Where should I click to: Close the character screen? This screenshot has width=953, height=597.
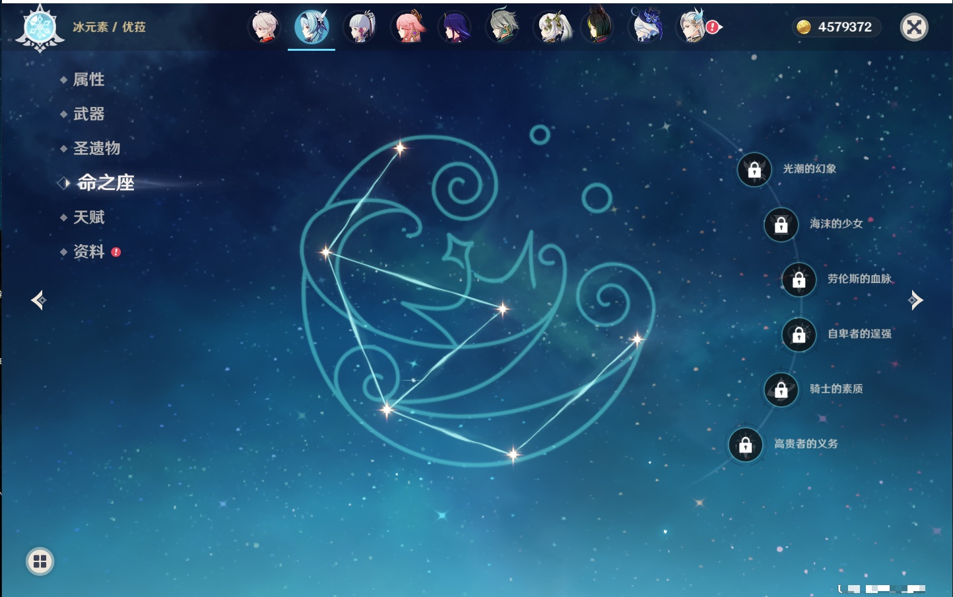coord(914,27)
